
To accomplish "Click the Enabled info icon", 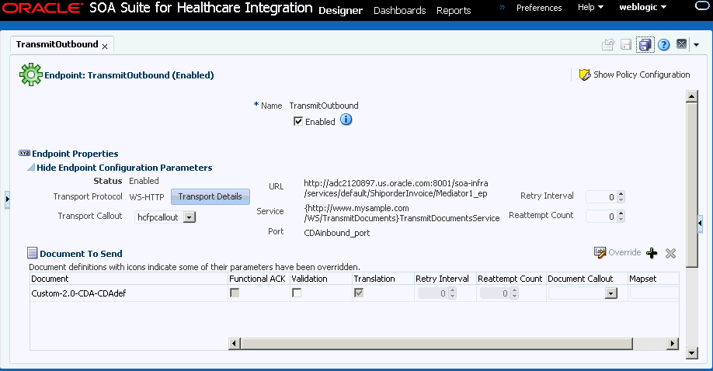I will click(x=346, y=120).
